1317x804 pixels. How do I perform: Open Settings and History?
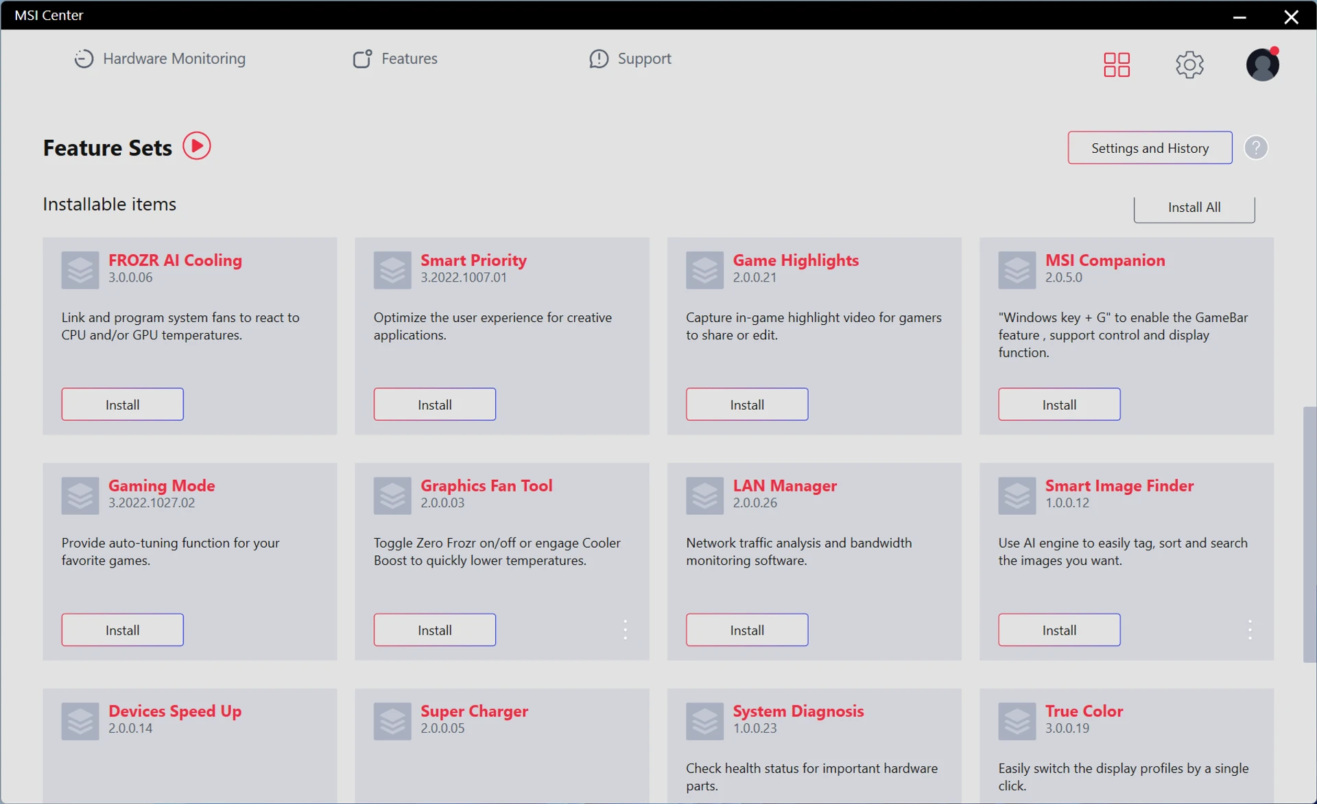point(1150,148)
